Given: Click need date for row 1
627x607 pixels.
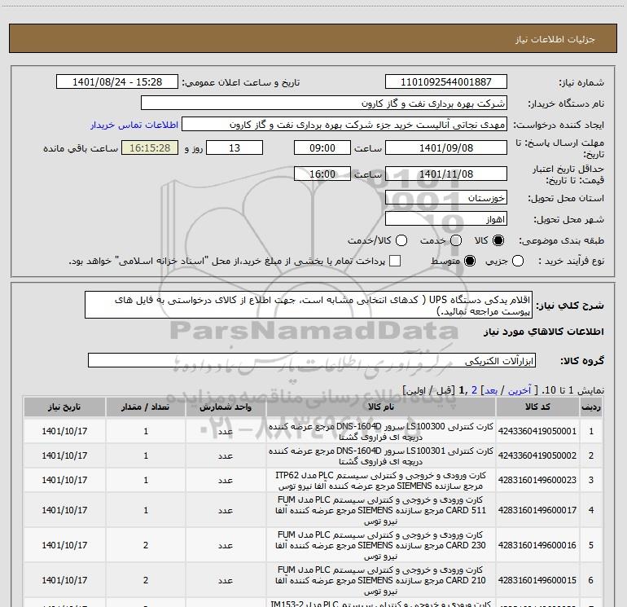Looking at the screenshot, I should [64, 431].
